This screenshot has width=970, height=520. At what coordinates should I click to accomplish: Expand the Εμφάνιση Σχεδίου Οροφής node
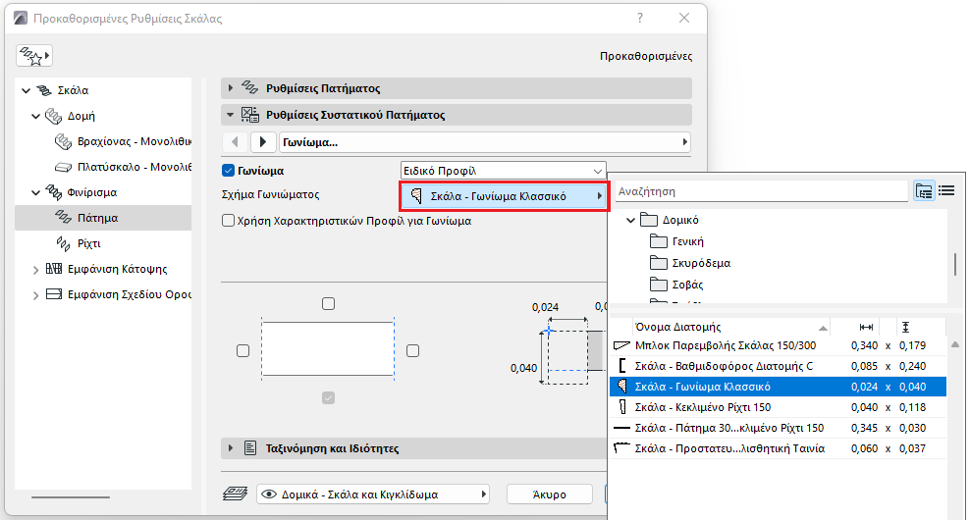(36, 295)
